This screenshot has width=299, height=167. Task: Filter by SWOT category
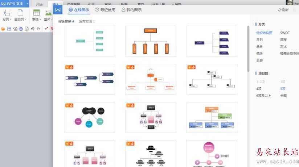pos(285,33)
